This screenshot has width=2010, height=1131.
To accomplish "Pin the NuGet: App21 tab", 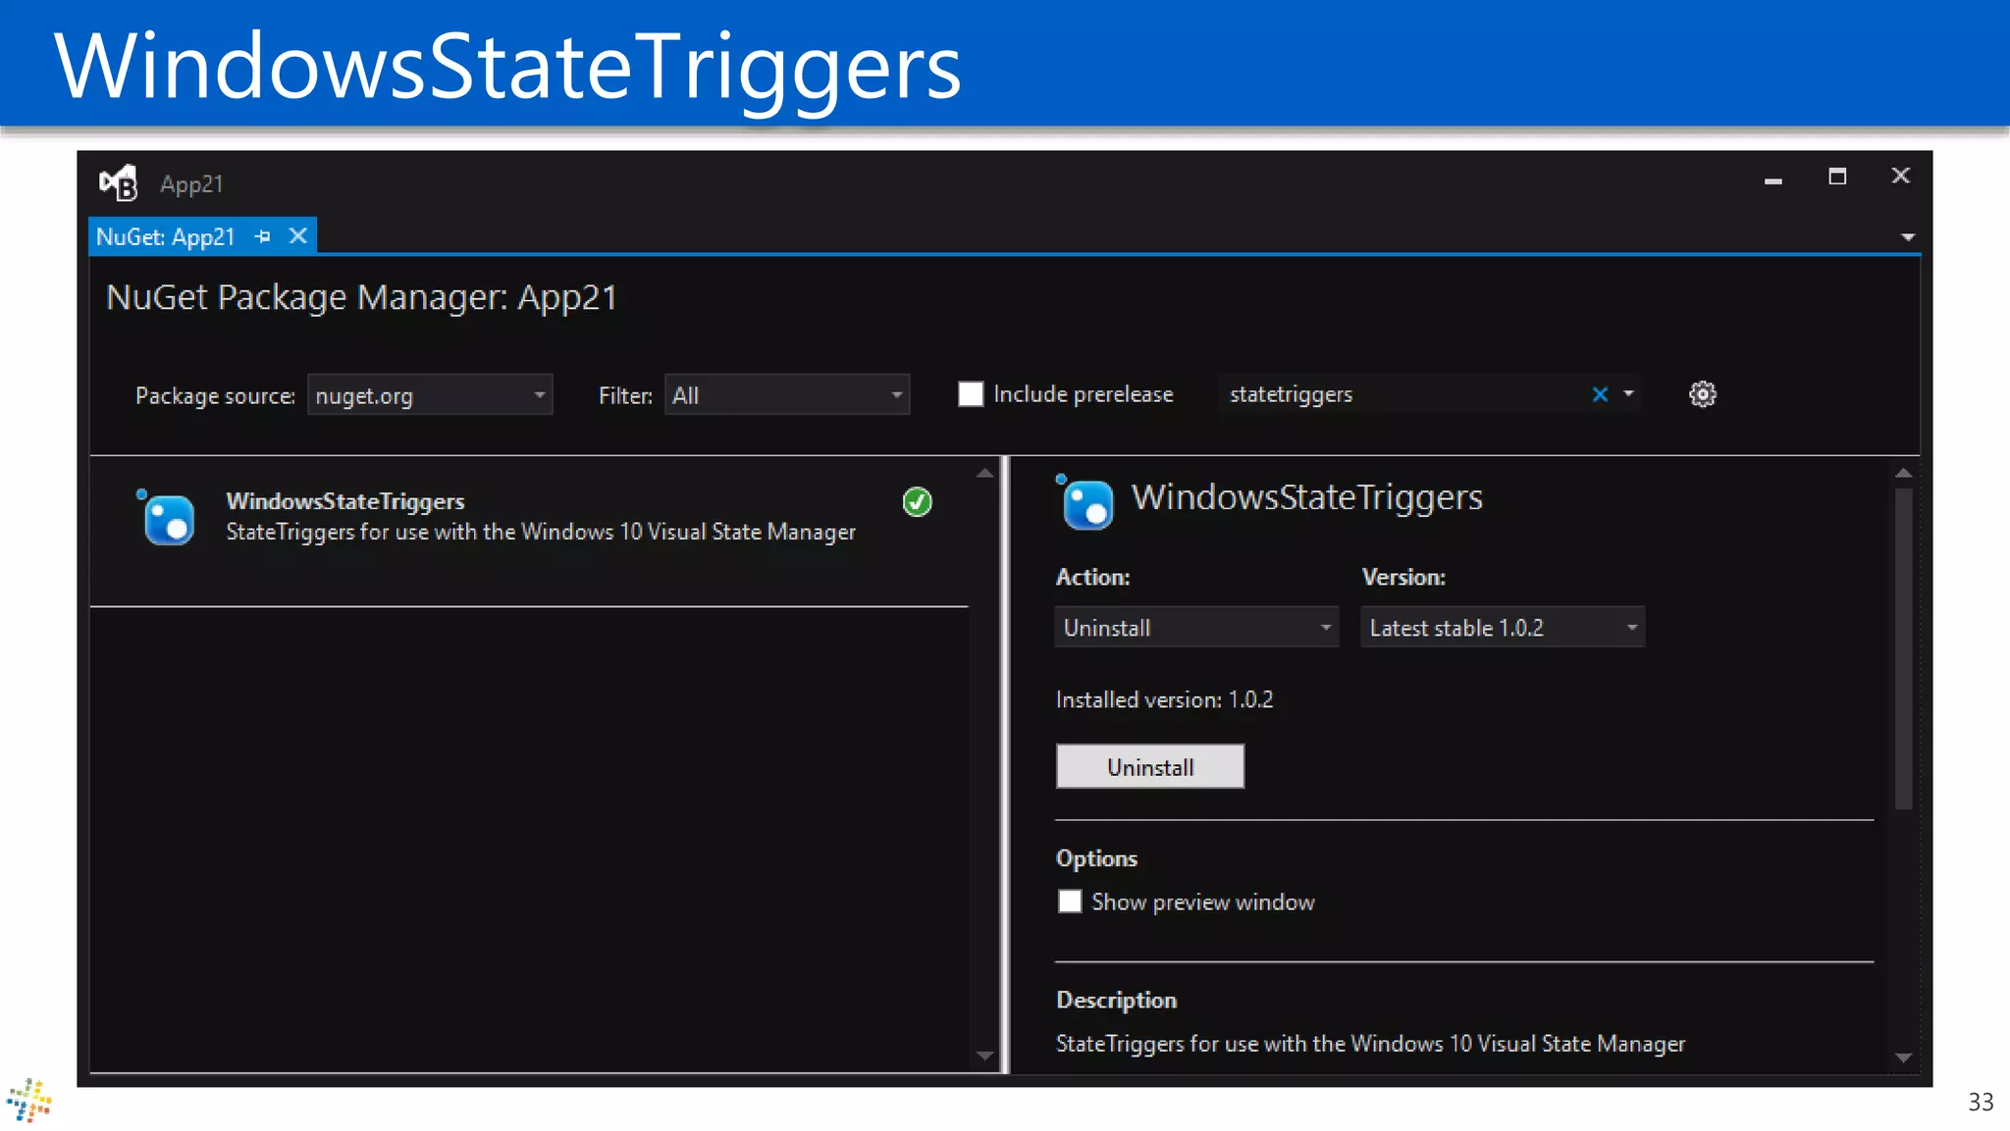I will point(262,236).
